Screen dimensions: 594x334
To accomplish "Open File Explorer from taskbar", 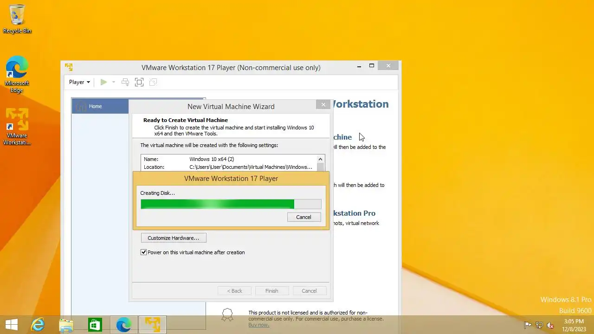I will 66,325.
